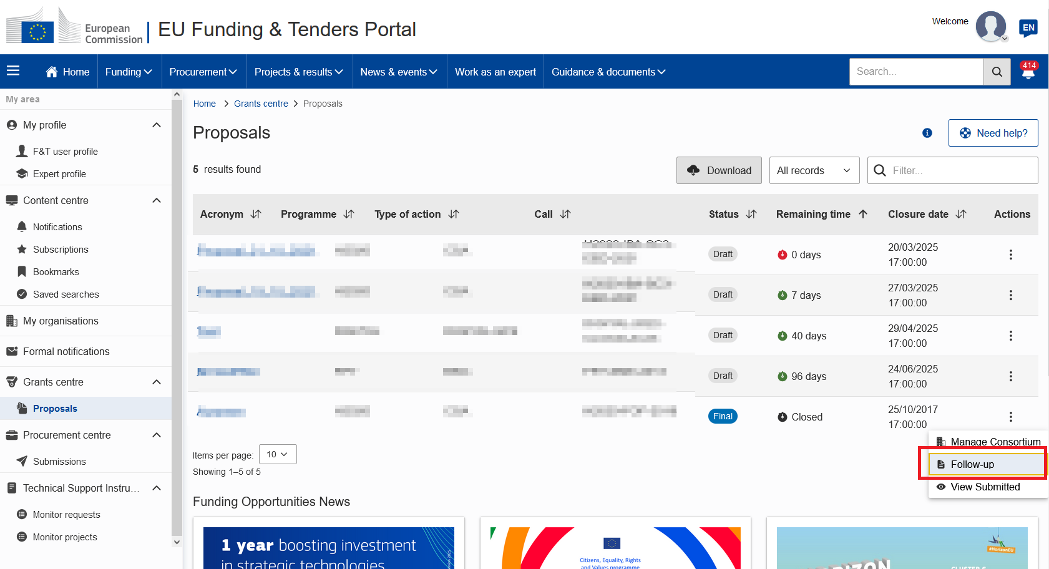
Task: Click the Home house icon
Action: pos(52,72)
